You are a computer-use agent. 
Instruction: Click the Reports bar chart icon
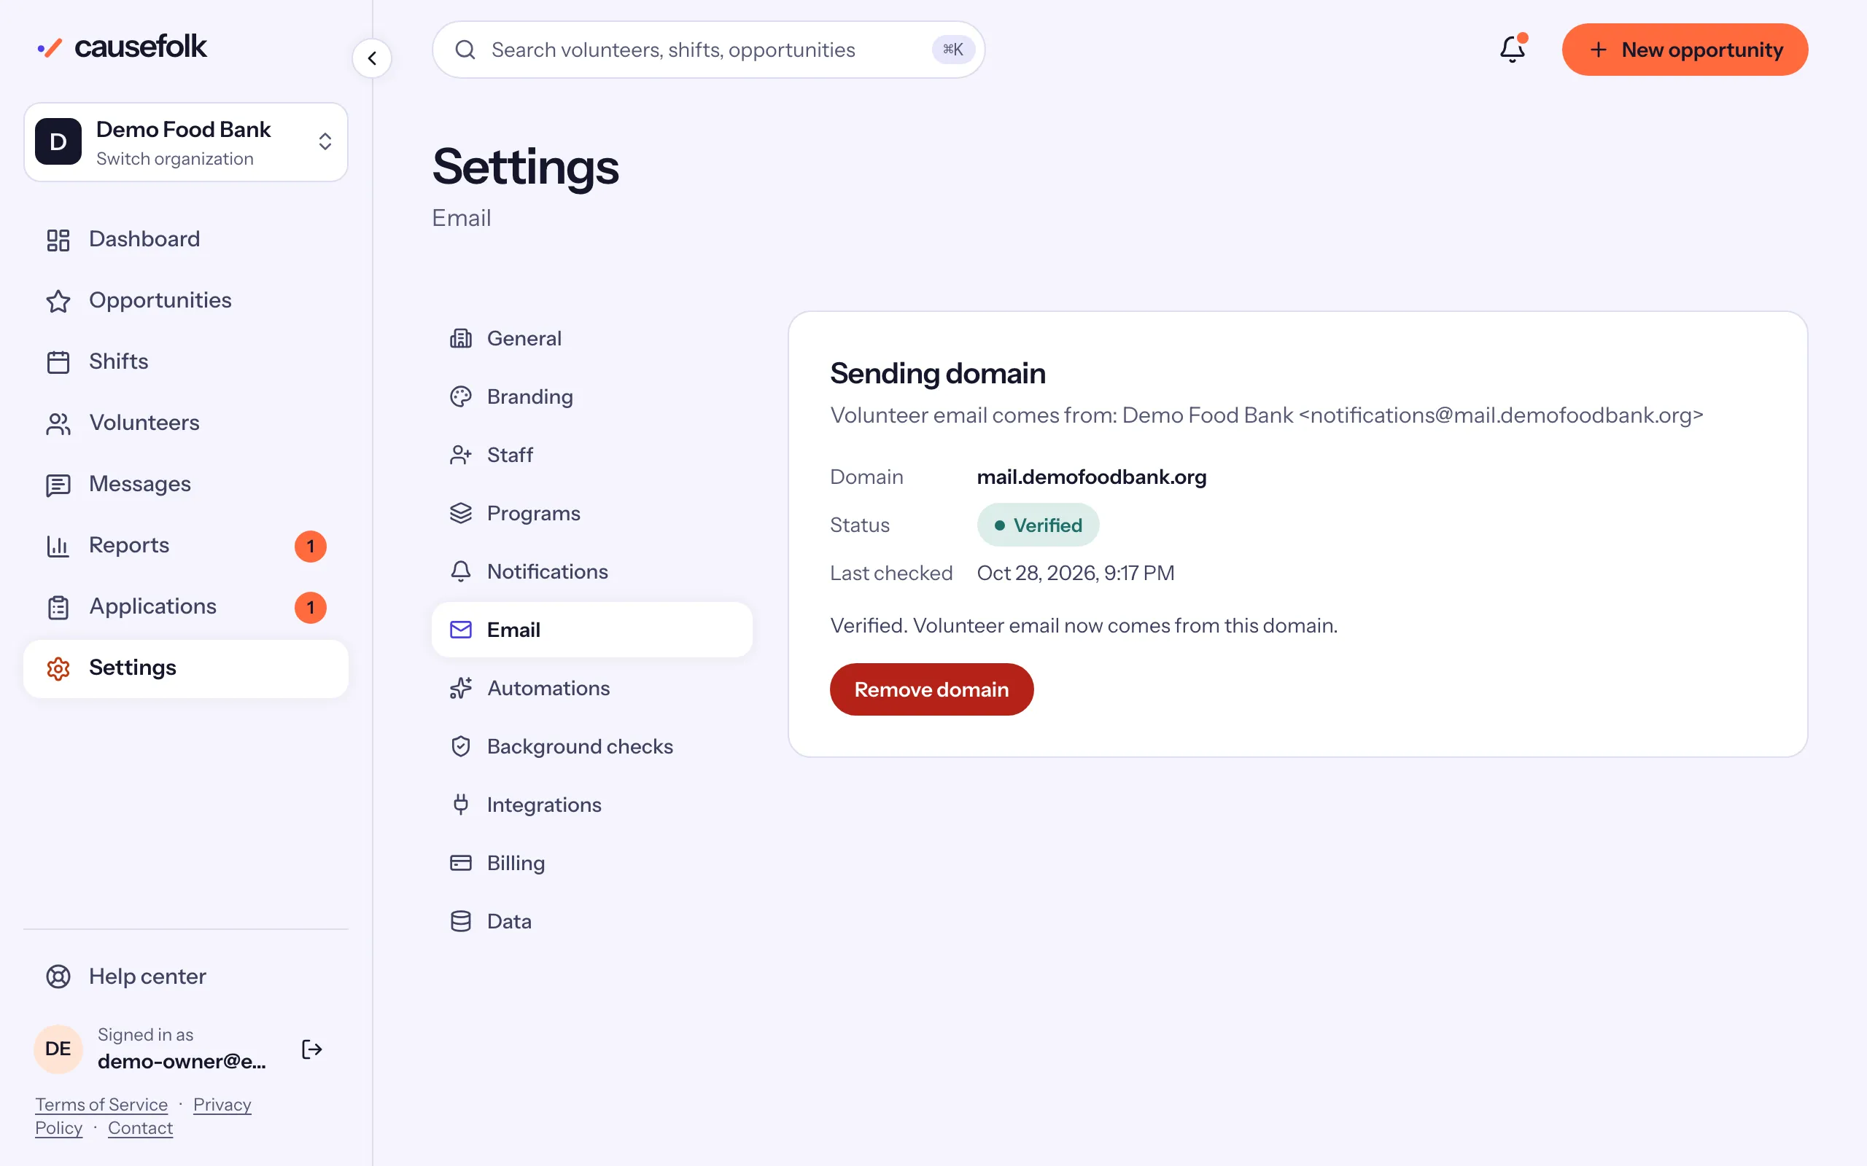(58, 546)
